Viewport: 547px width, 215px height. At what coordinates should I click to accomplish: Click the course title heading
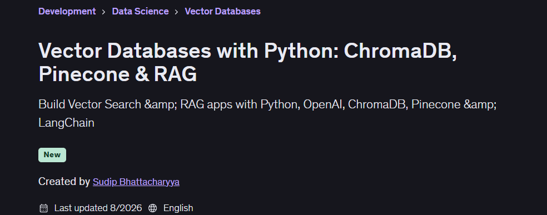tap(248, 62)
